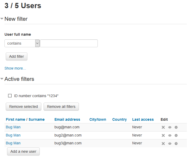Open settings gear for bug2@man.com user
This screenshot has height=158, width=189.
point(176,135)
